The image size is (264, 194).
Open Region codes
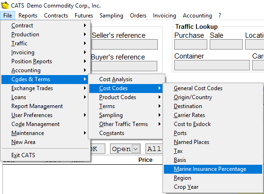coord(213,178)
